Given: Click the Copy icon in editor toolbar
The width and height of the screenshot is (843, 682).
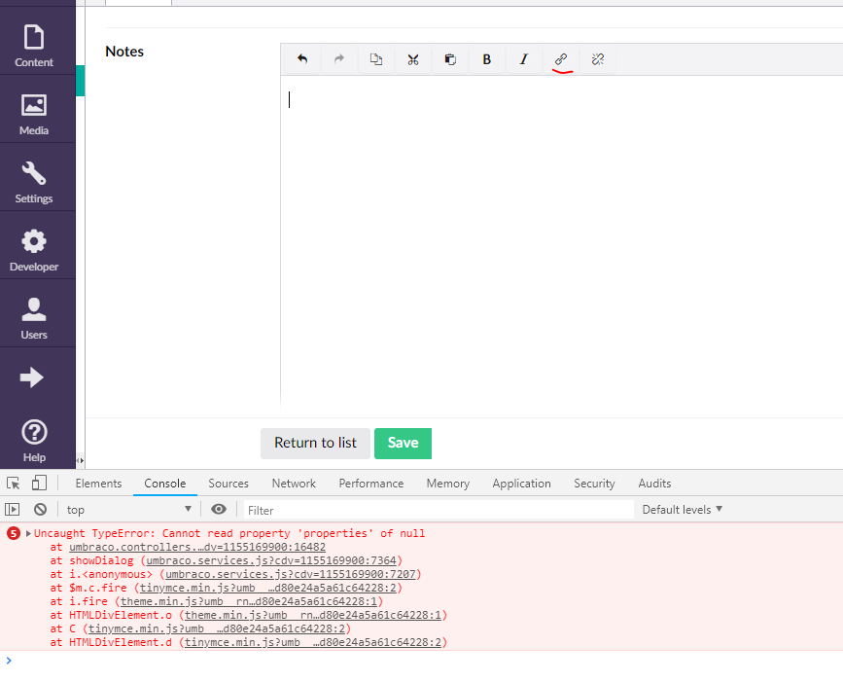Looking at the screenshot, I should click(x=376, y=59).
